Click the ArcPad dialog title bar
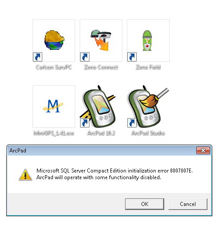Image resolution: width=219 pixels, height=226 pixels. 102,151
